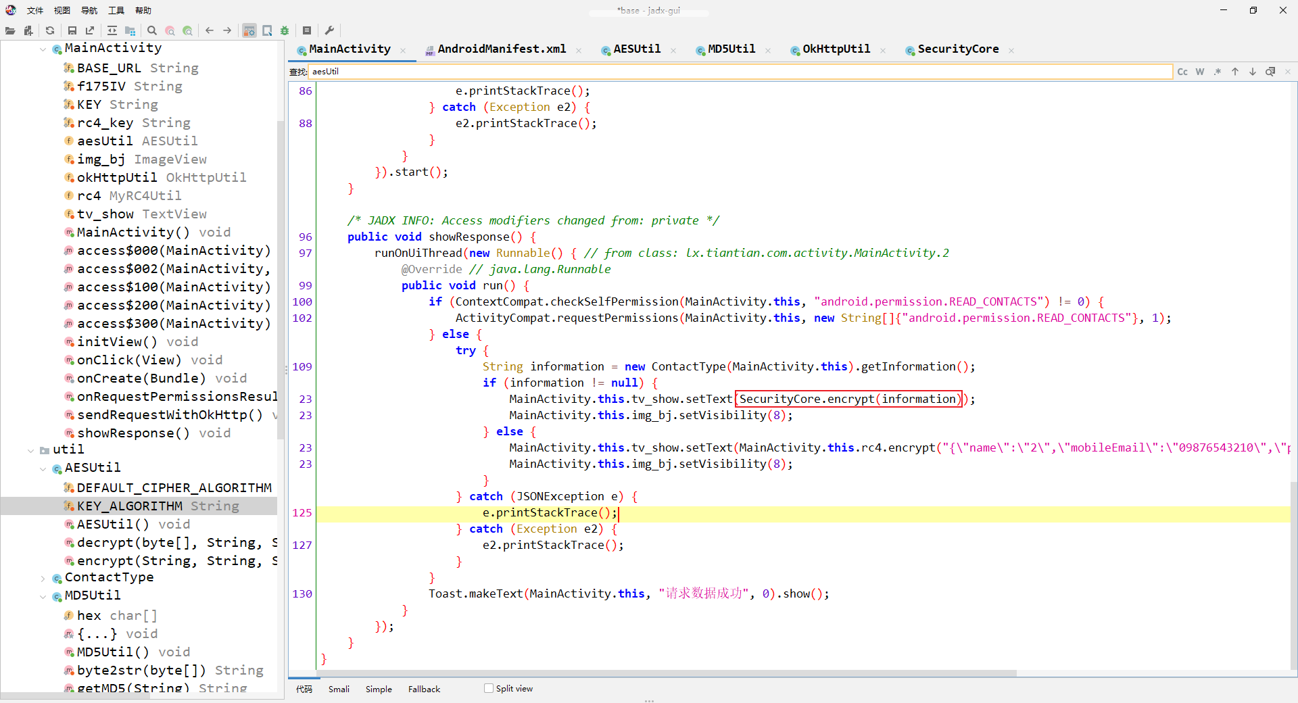Click the aesUtil search input field
The width and height of the screenshot is (1298, 703).
tap(740, 72)
